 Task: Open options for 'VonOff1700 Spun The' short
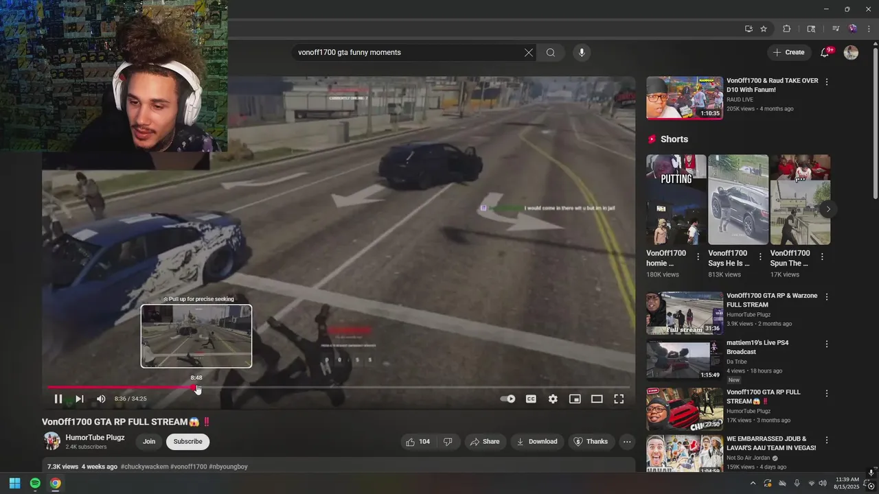822,257
